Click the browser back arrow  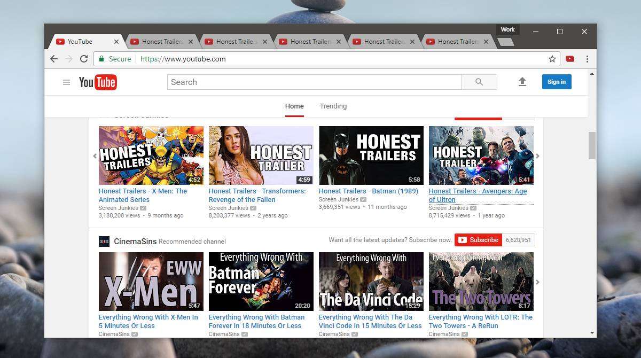pyautogui.click(x=53, y=59)
